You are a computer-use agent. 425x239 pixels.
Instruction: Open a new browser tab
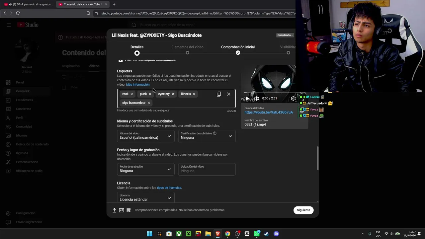point(114,4)
